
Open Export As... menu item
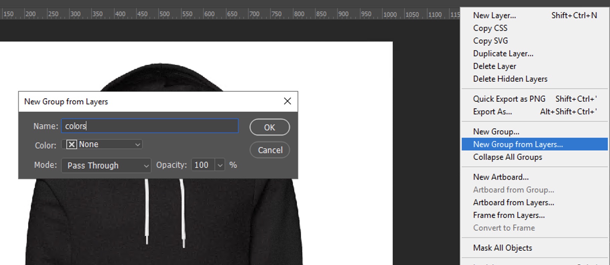492,112
